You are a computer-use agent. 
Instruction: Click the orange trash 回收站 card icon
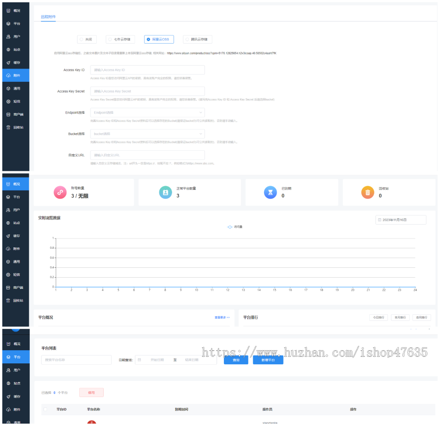pyautogui.click(x=368, y=192)
